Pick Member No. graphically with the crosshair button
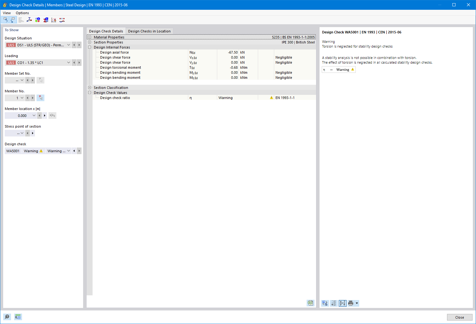Image resolution: width=476 pixels, height=324 pixels. (40, 98)
